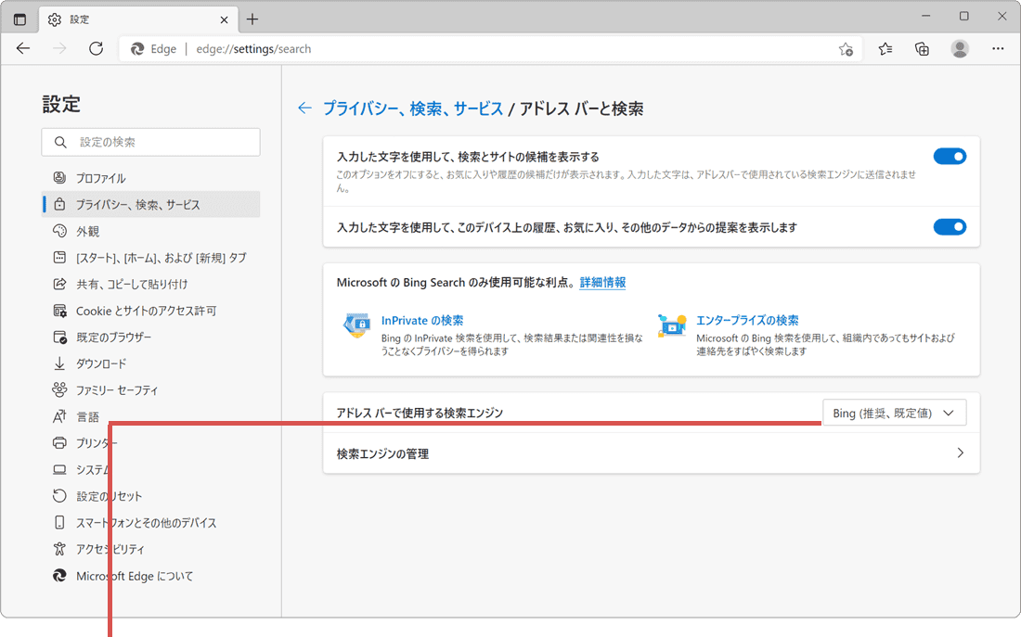Open the Favorites list icon

point(885,49)
